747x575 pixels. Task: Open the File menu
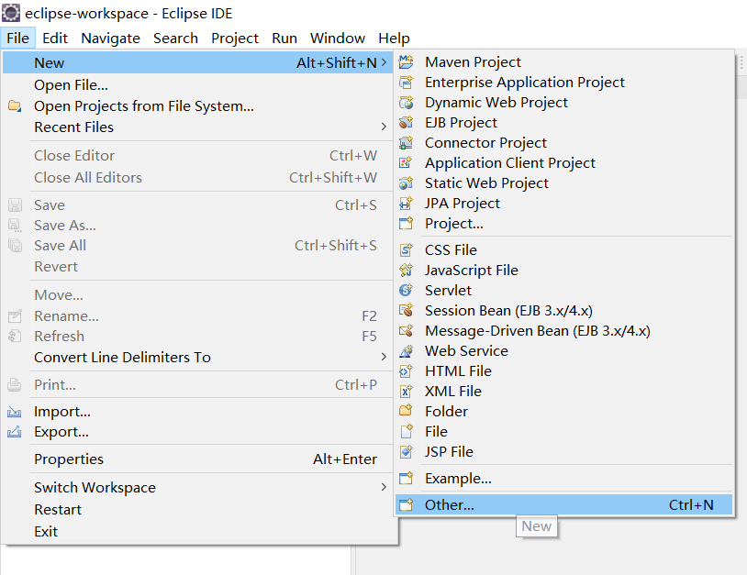pyautogui.click(x=18, y=39)
